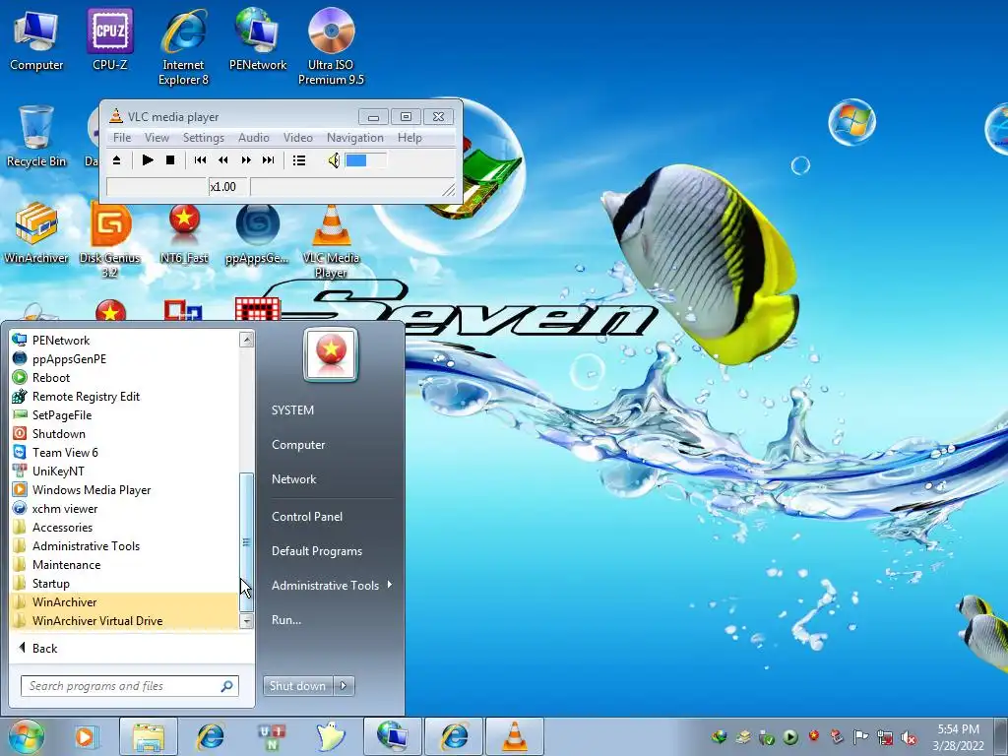Screen dimensions: 1008x756
Task: Select ppAppsGenPE in the Start menu list
Action: click(x=123, y=359)
